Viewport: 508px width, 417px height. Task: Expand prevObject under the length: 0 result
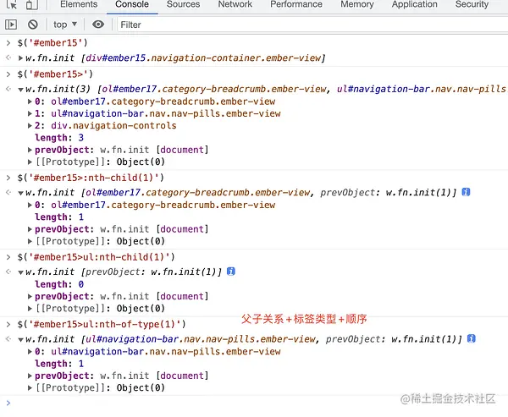(30, 296)
